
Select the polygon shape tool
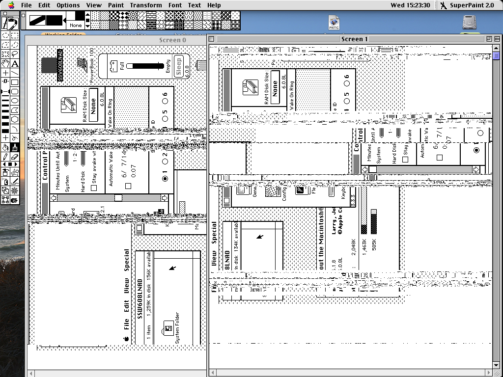[x=15, y=110]
